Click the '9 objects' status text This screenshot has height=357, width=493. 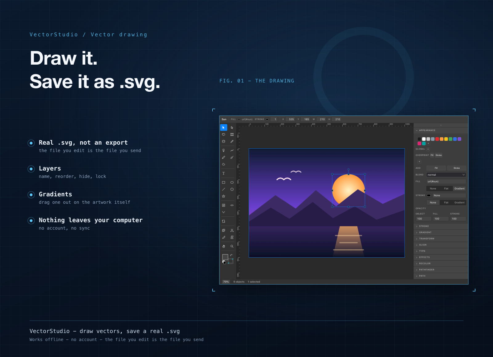[x=239, y=282]
